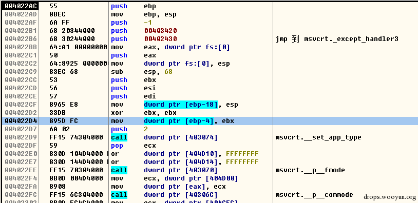
Task: Click 'push esi' instruction
Action: pyautogui.click(x=134, y=88)
